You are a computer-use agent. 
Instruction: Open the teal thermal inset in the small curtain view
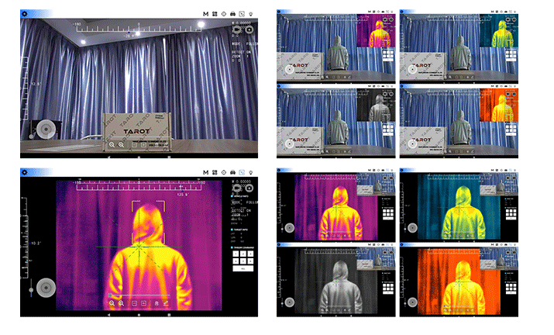pos(499,30)
